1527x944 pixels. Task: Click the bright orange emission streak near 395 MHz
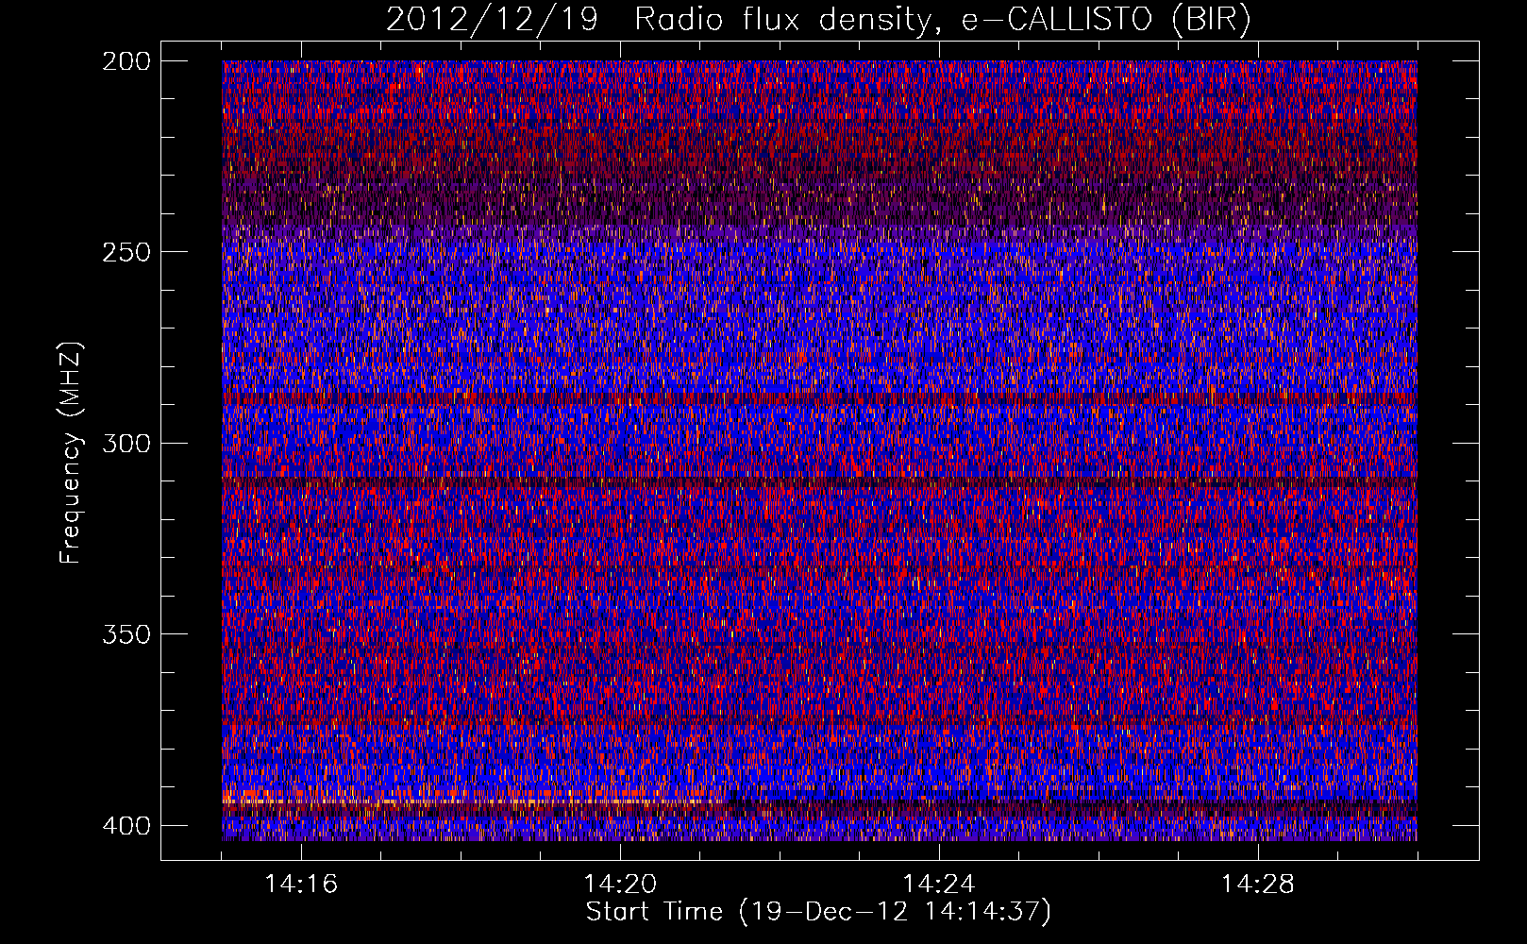[472, 801]
